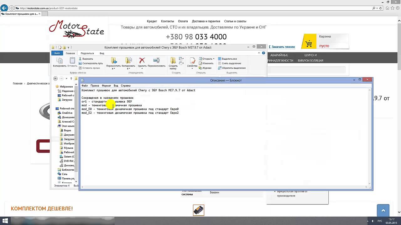
Task: Open the Оплата link on website
Action: 183,21
